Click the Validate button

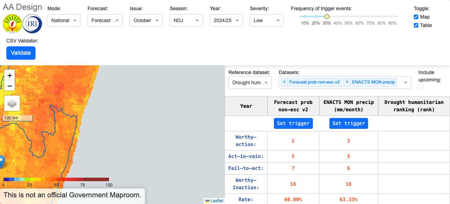click(21, 53)
